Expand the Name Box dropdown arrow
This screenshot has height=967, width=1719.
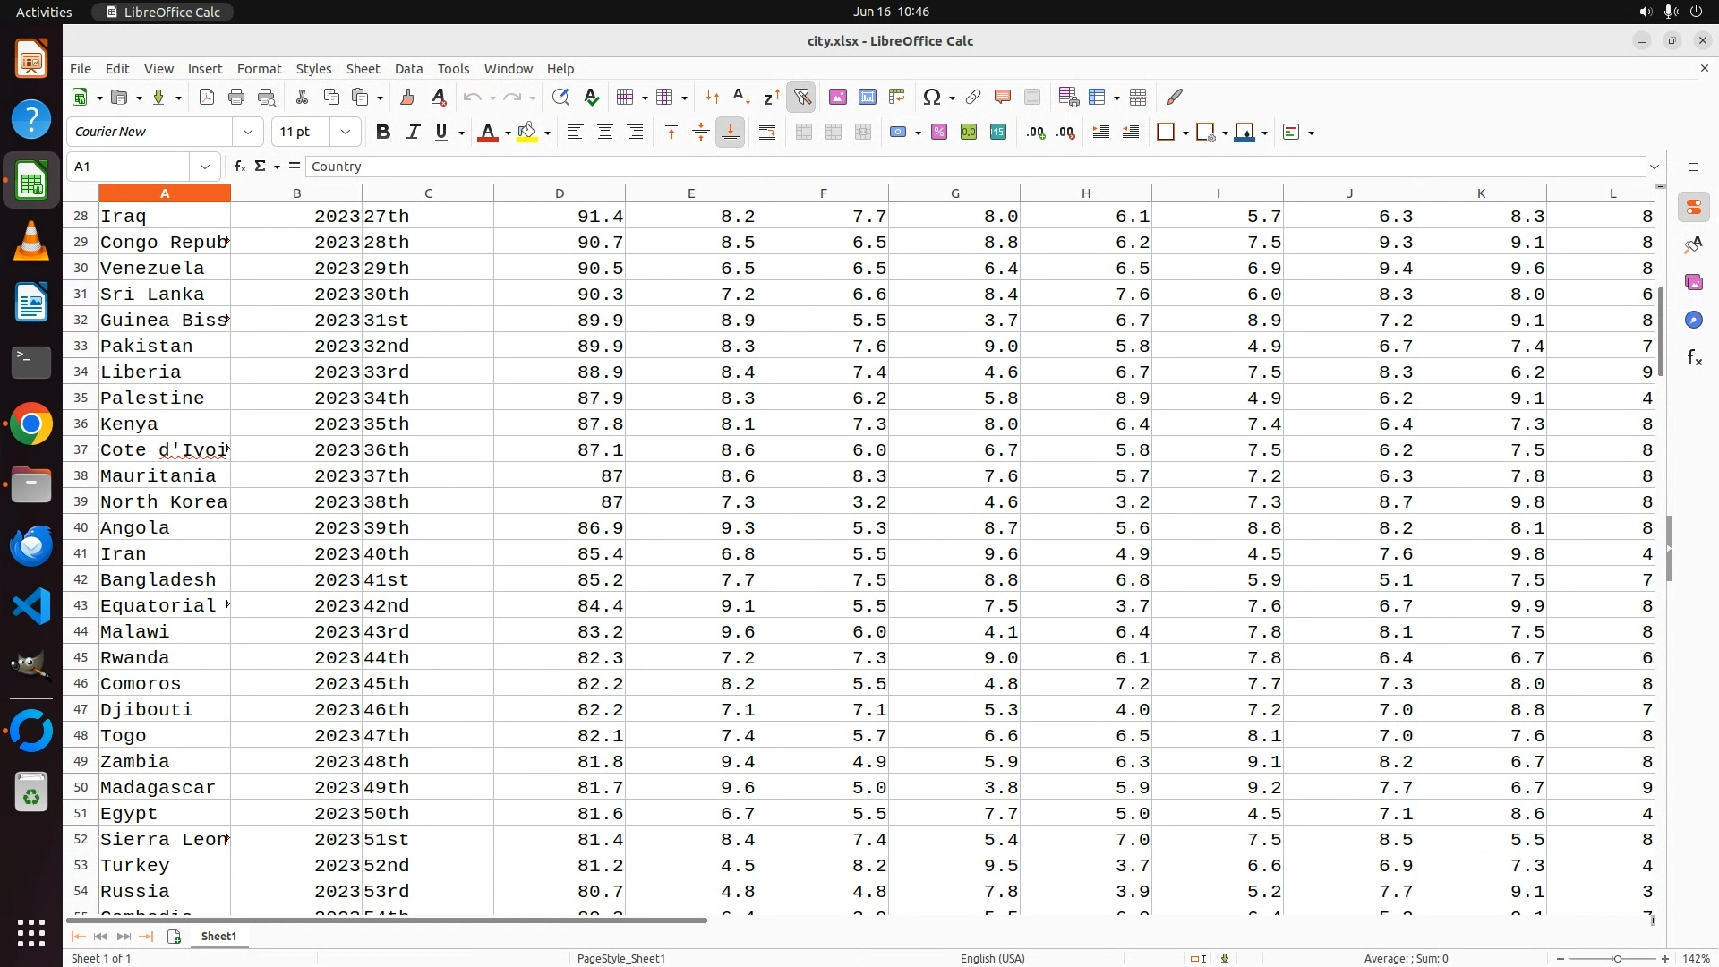tap(205, 167)
